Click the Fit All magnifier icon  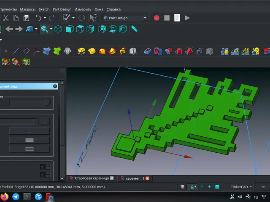click(x=44, y=29)
